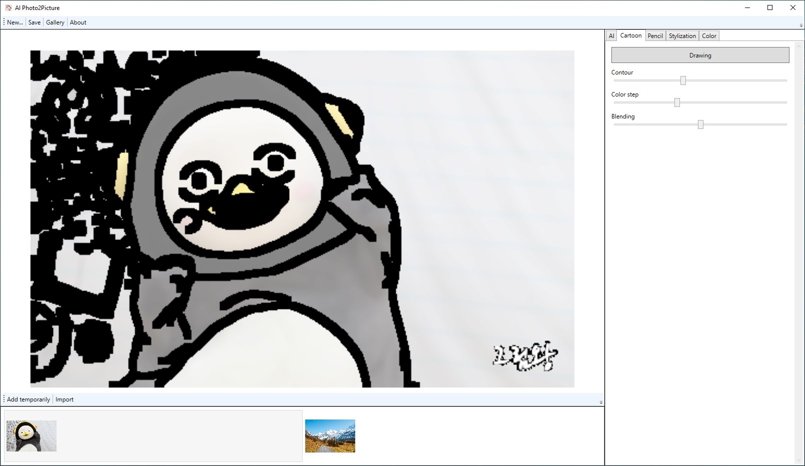Open the Gallery
Screen dimensions: 805x466
tap(55, 22)
